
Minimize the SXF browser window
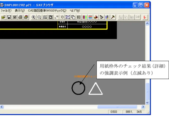pyautogui.click(x=135, y=5)
